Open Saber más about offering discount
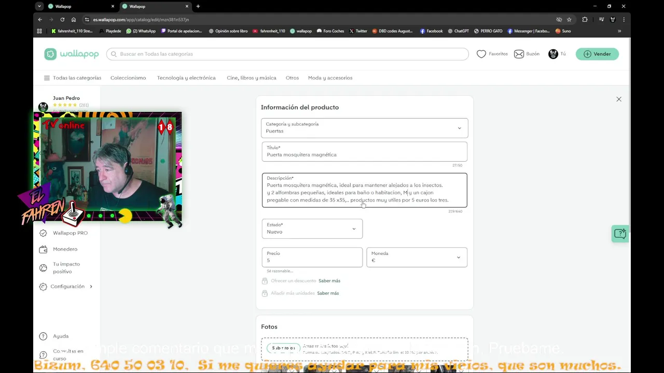 tap(329, 281)
